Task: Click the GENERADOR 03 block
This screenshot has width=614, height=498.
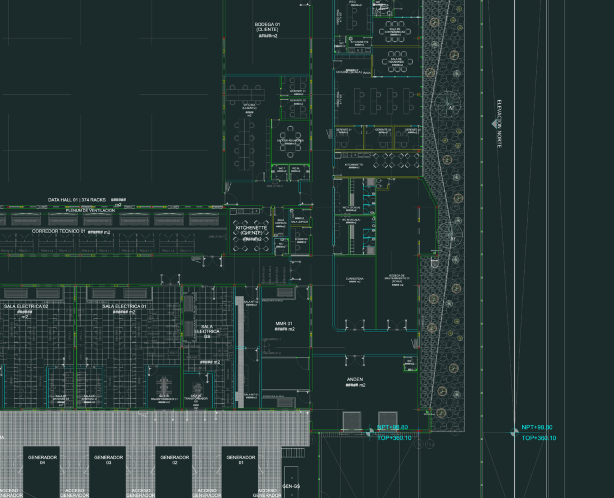Action: [108, 471]
